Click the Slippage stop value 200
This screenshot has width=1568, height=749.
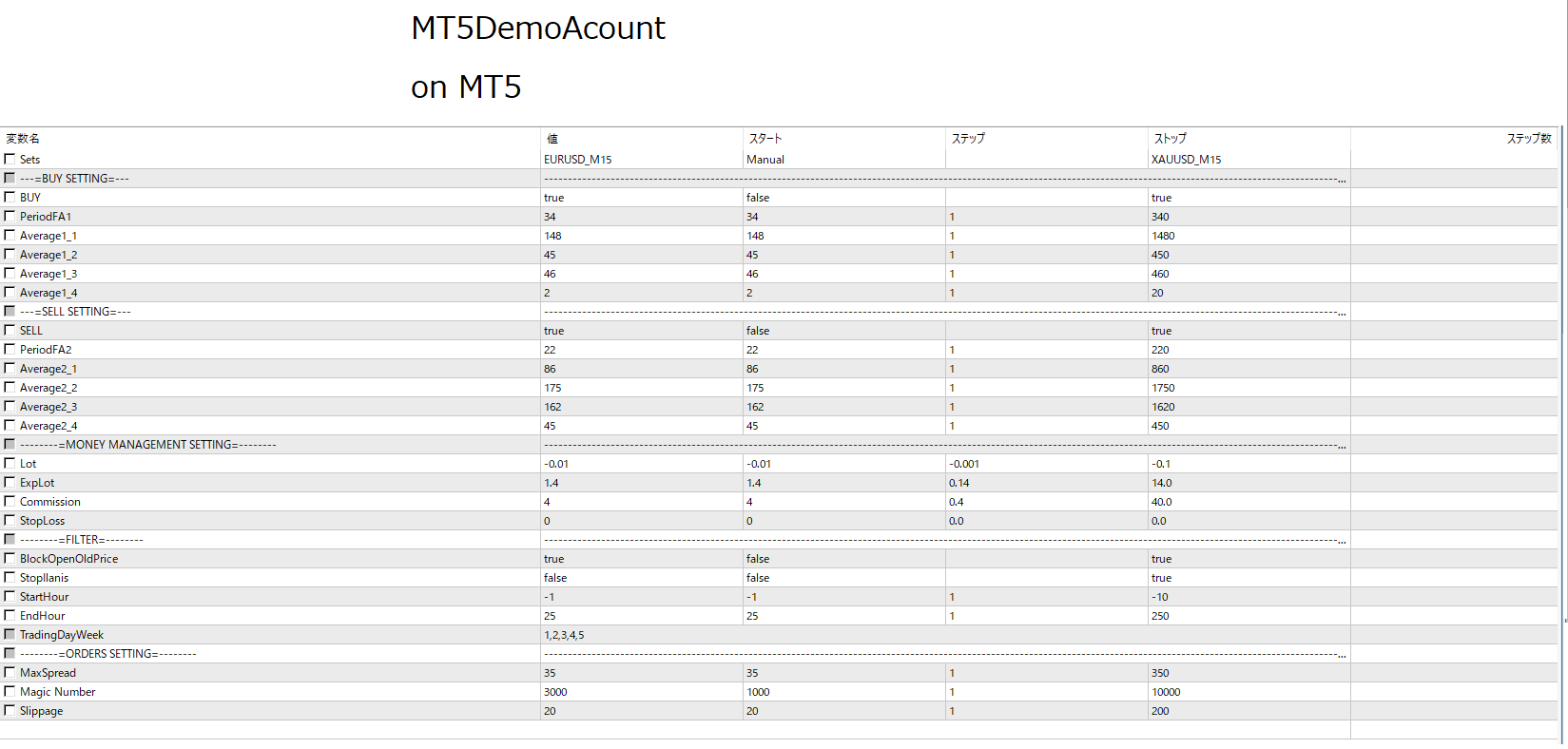coord(1160,711)
